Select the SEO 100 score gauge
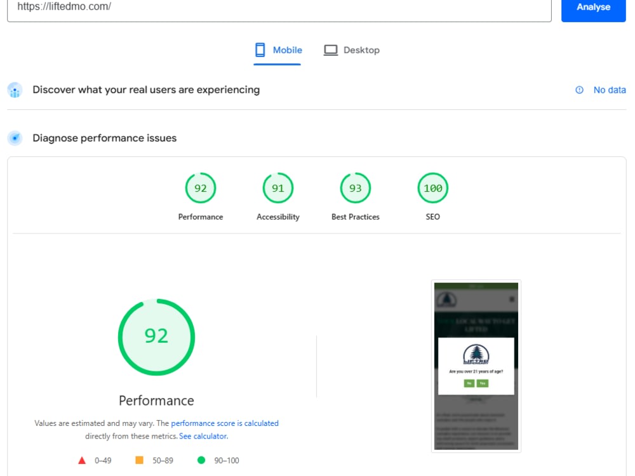This screenshot has width=635, height=476. pos(432,188)
